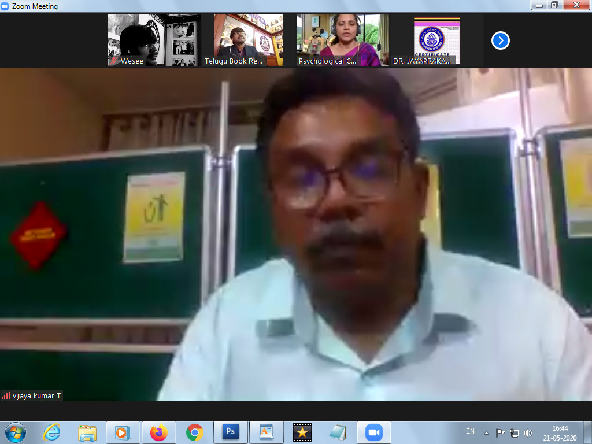Open Windows Start menu
The width and height of the screenshot is (592, 444).
click(15, 432)
